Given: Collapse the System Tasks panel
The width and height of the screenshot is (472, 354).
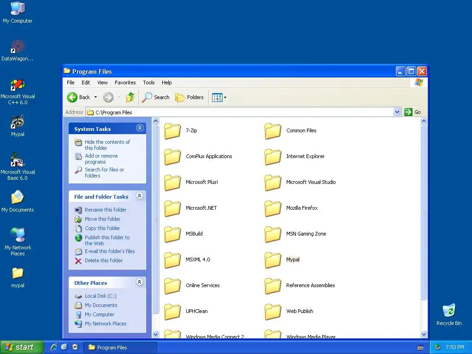Looking at the screenshot, I should tap(140, 128).
